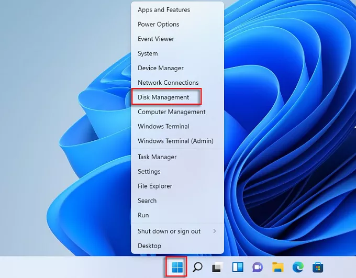Click the Windows Start button
The image size is (356, 278).
[x=177, y=268]
